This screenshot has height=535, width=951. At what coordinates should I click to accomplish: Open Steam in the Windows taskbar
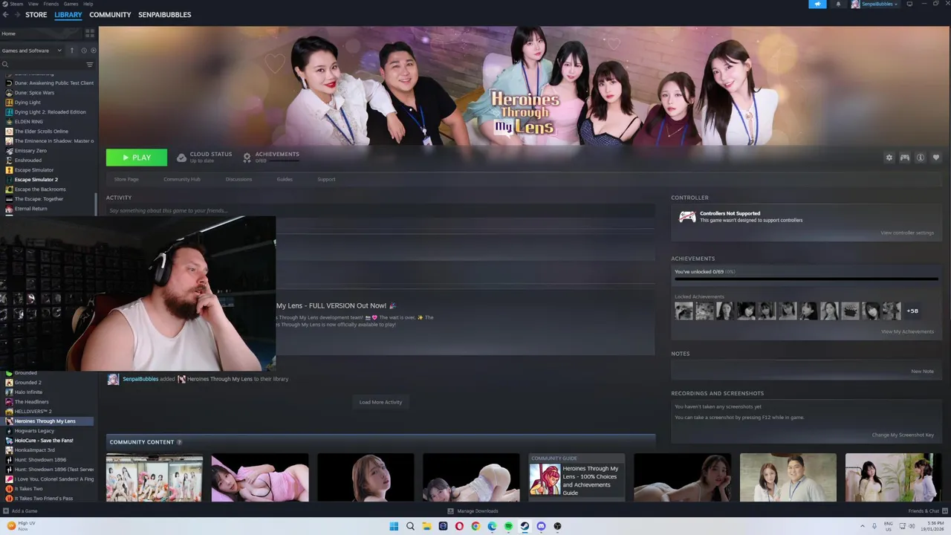tap(525, 526)
